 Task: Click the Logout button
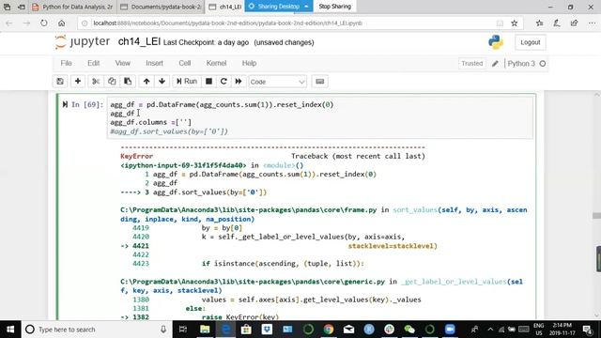pyautogui.click(x=531, y=42)
